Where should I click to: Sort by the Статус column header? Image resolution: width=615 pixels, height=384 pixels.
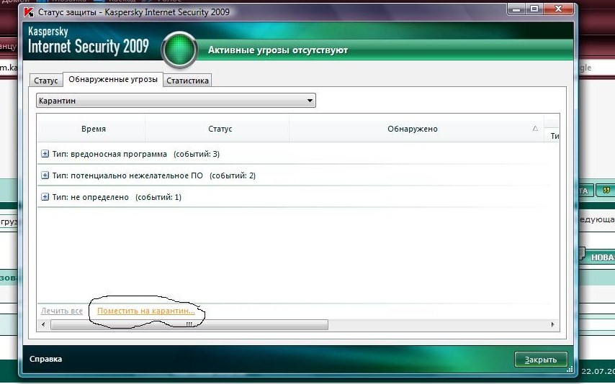(x=220, y=129)
